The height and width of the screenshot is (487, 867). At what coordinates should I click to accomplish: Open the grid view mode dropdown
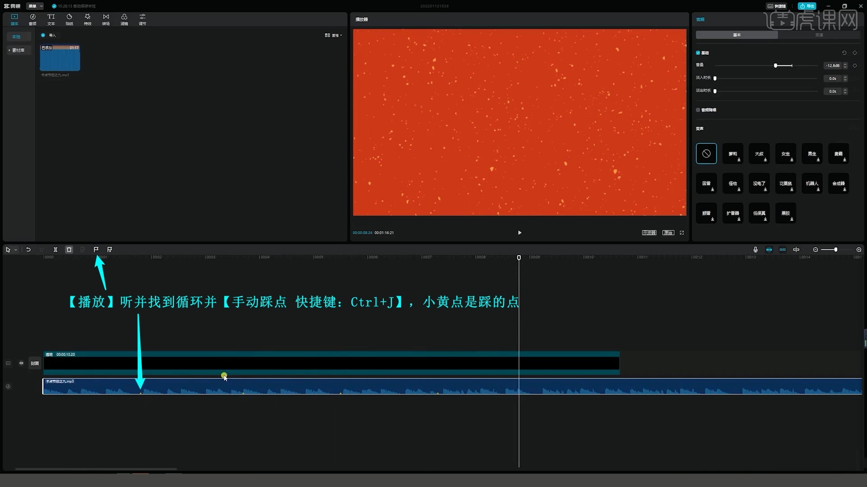(x=333, y=35)
